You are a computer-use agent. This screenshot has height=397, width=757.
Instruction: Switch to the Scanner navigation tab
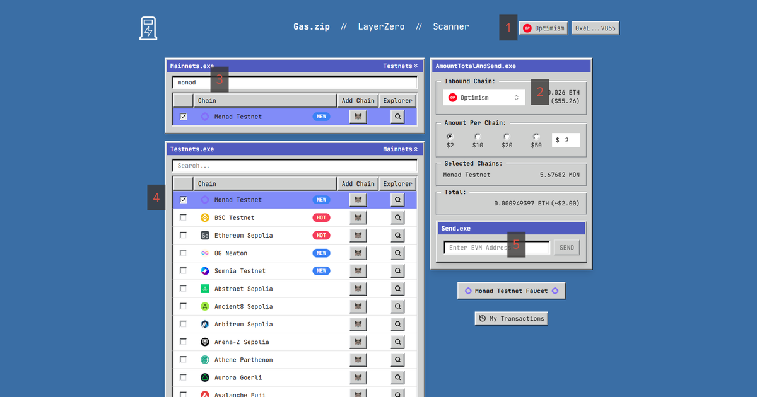[x=451, y=26]
